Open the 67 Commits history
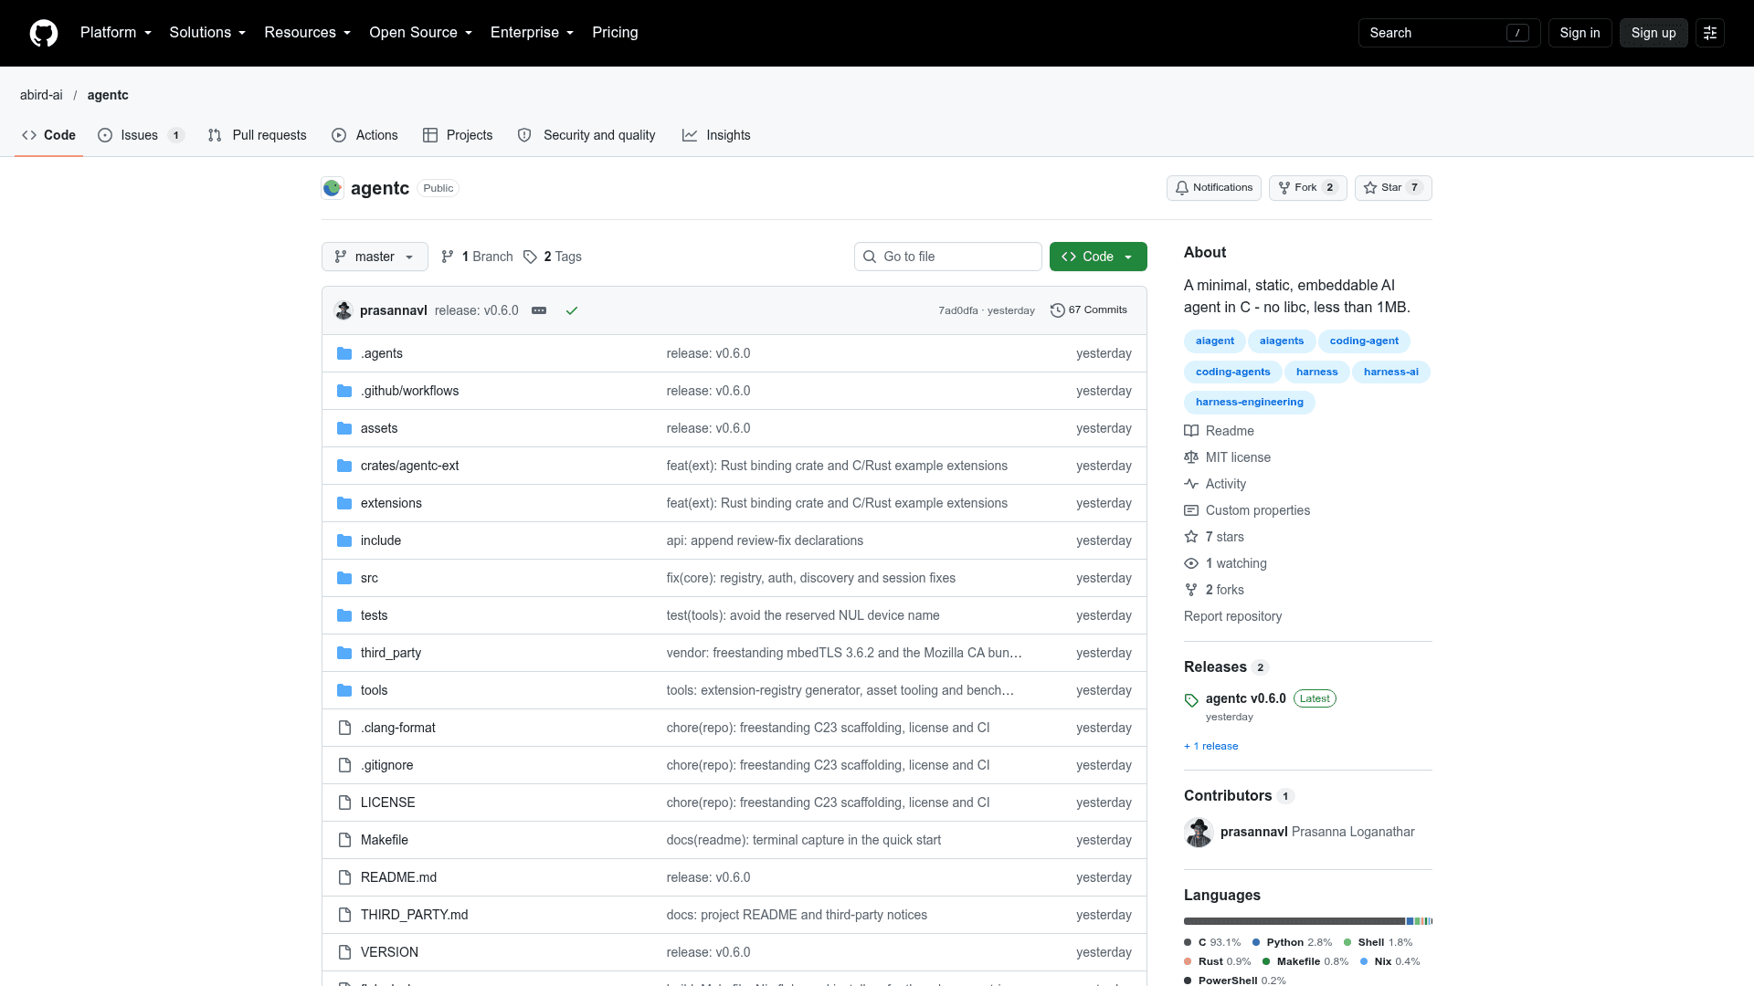 [1089, 310]
